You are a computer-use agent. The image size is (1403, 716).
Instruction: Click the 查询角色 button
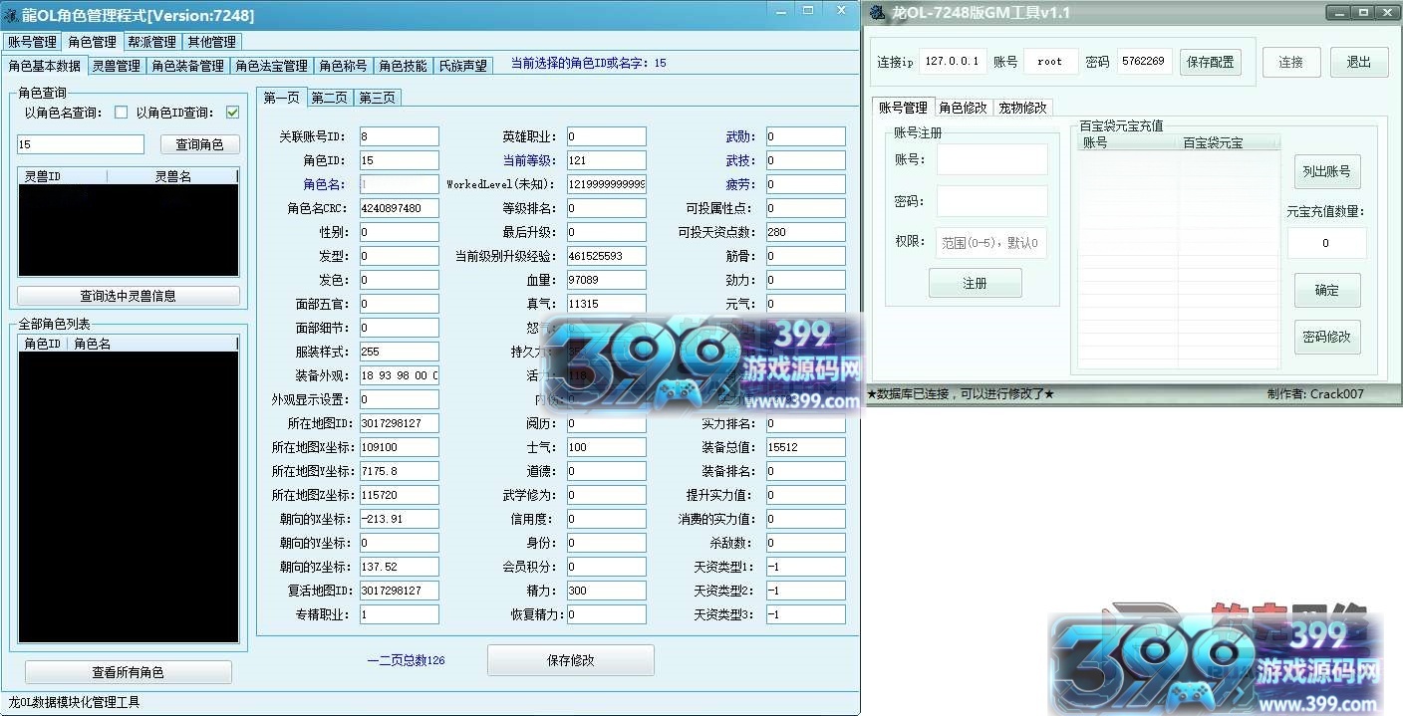tap(200, 144)
